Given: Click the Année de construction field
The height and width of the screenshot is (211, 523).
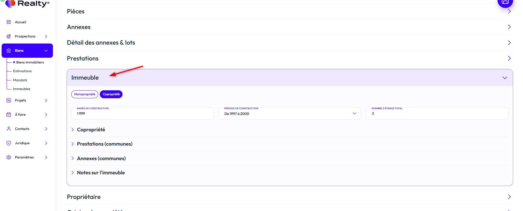Looking at the screenshot, I should pyautogui.click(x=142, y=114).
